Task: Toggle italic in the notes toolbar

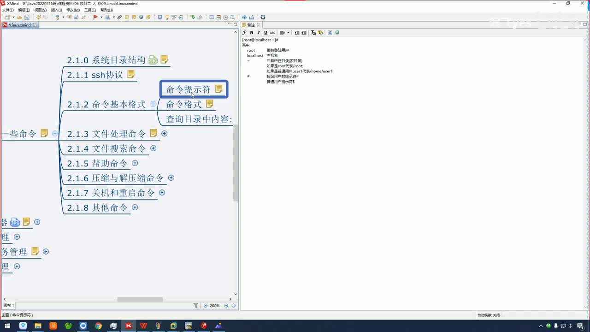Action: [x=259, y=33]
